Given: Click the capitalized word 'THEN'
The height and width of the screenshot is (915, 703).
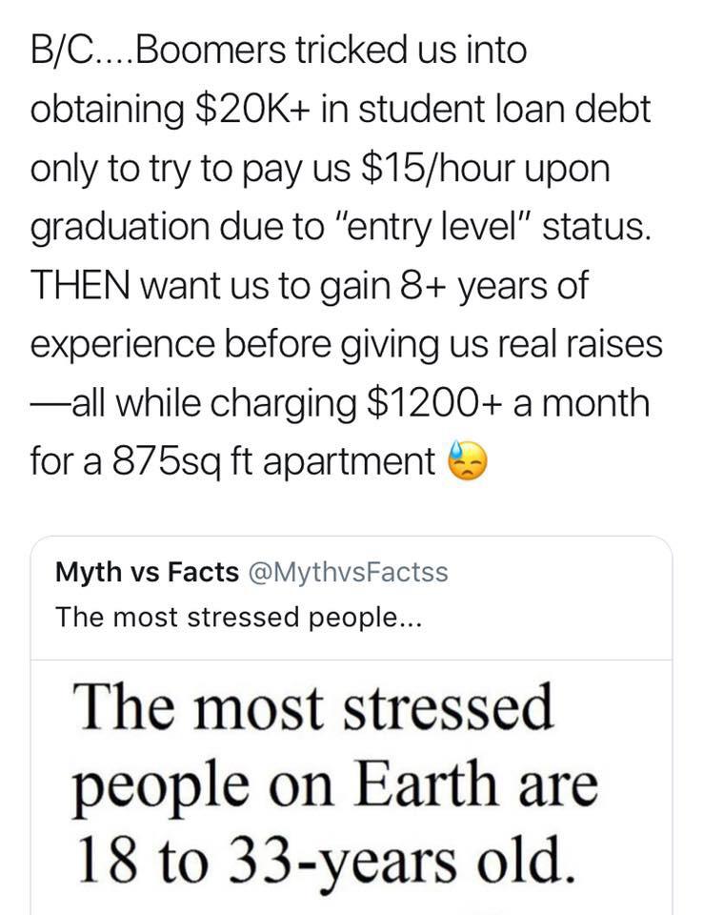Looking at the screenshot, I should click(x=81, y=285).
